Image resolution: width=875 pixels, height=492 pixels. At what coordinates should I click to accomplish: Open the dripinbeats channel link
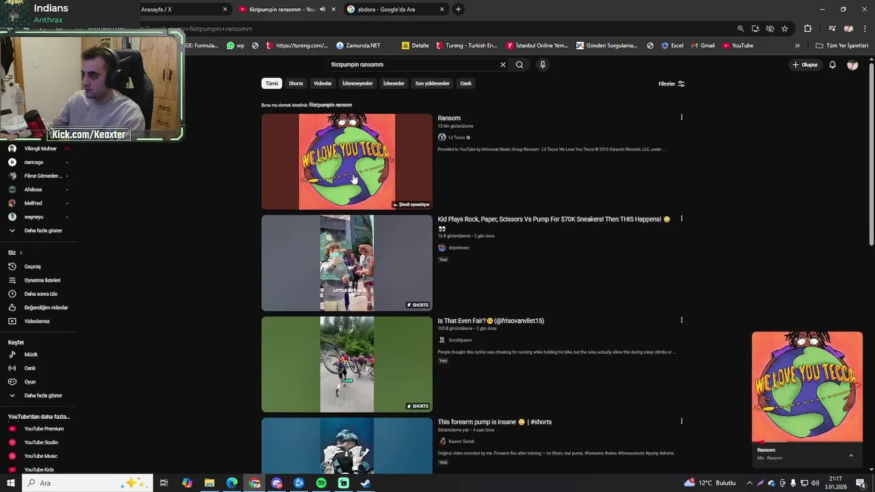[459, 248]
